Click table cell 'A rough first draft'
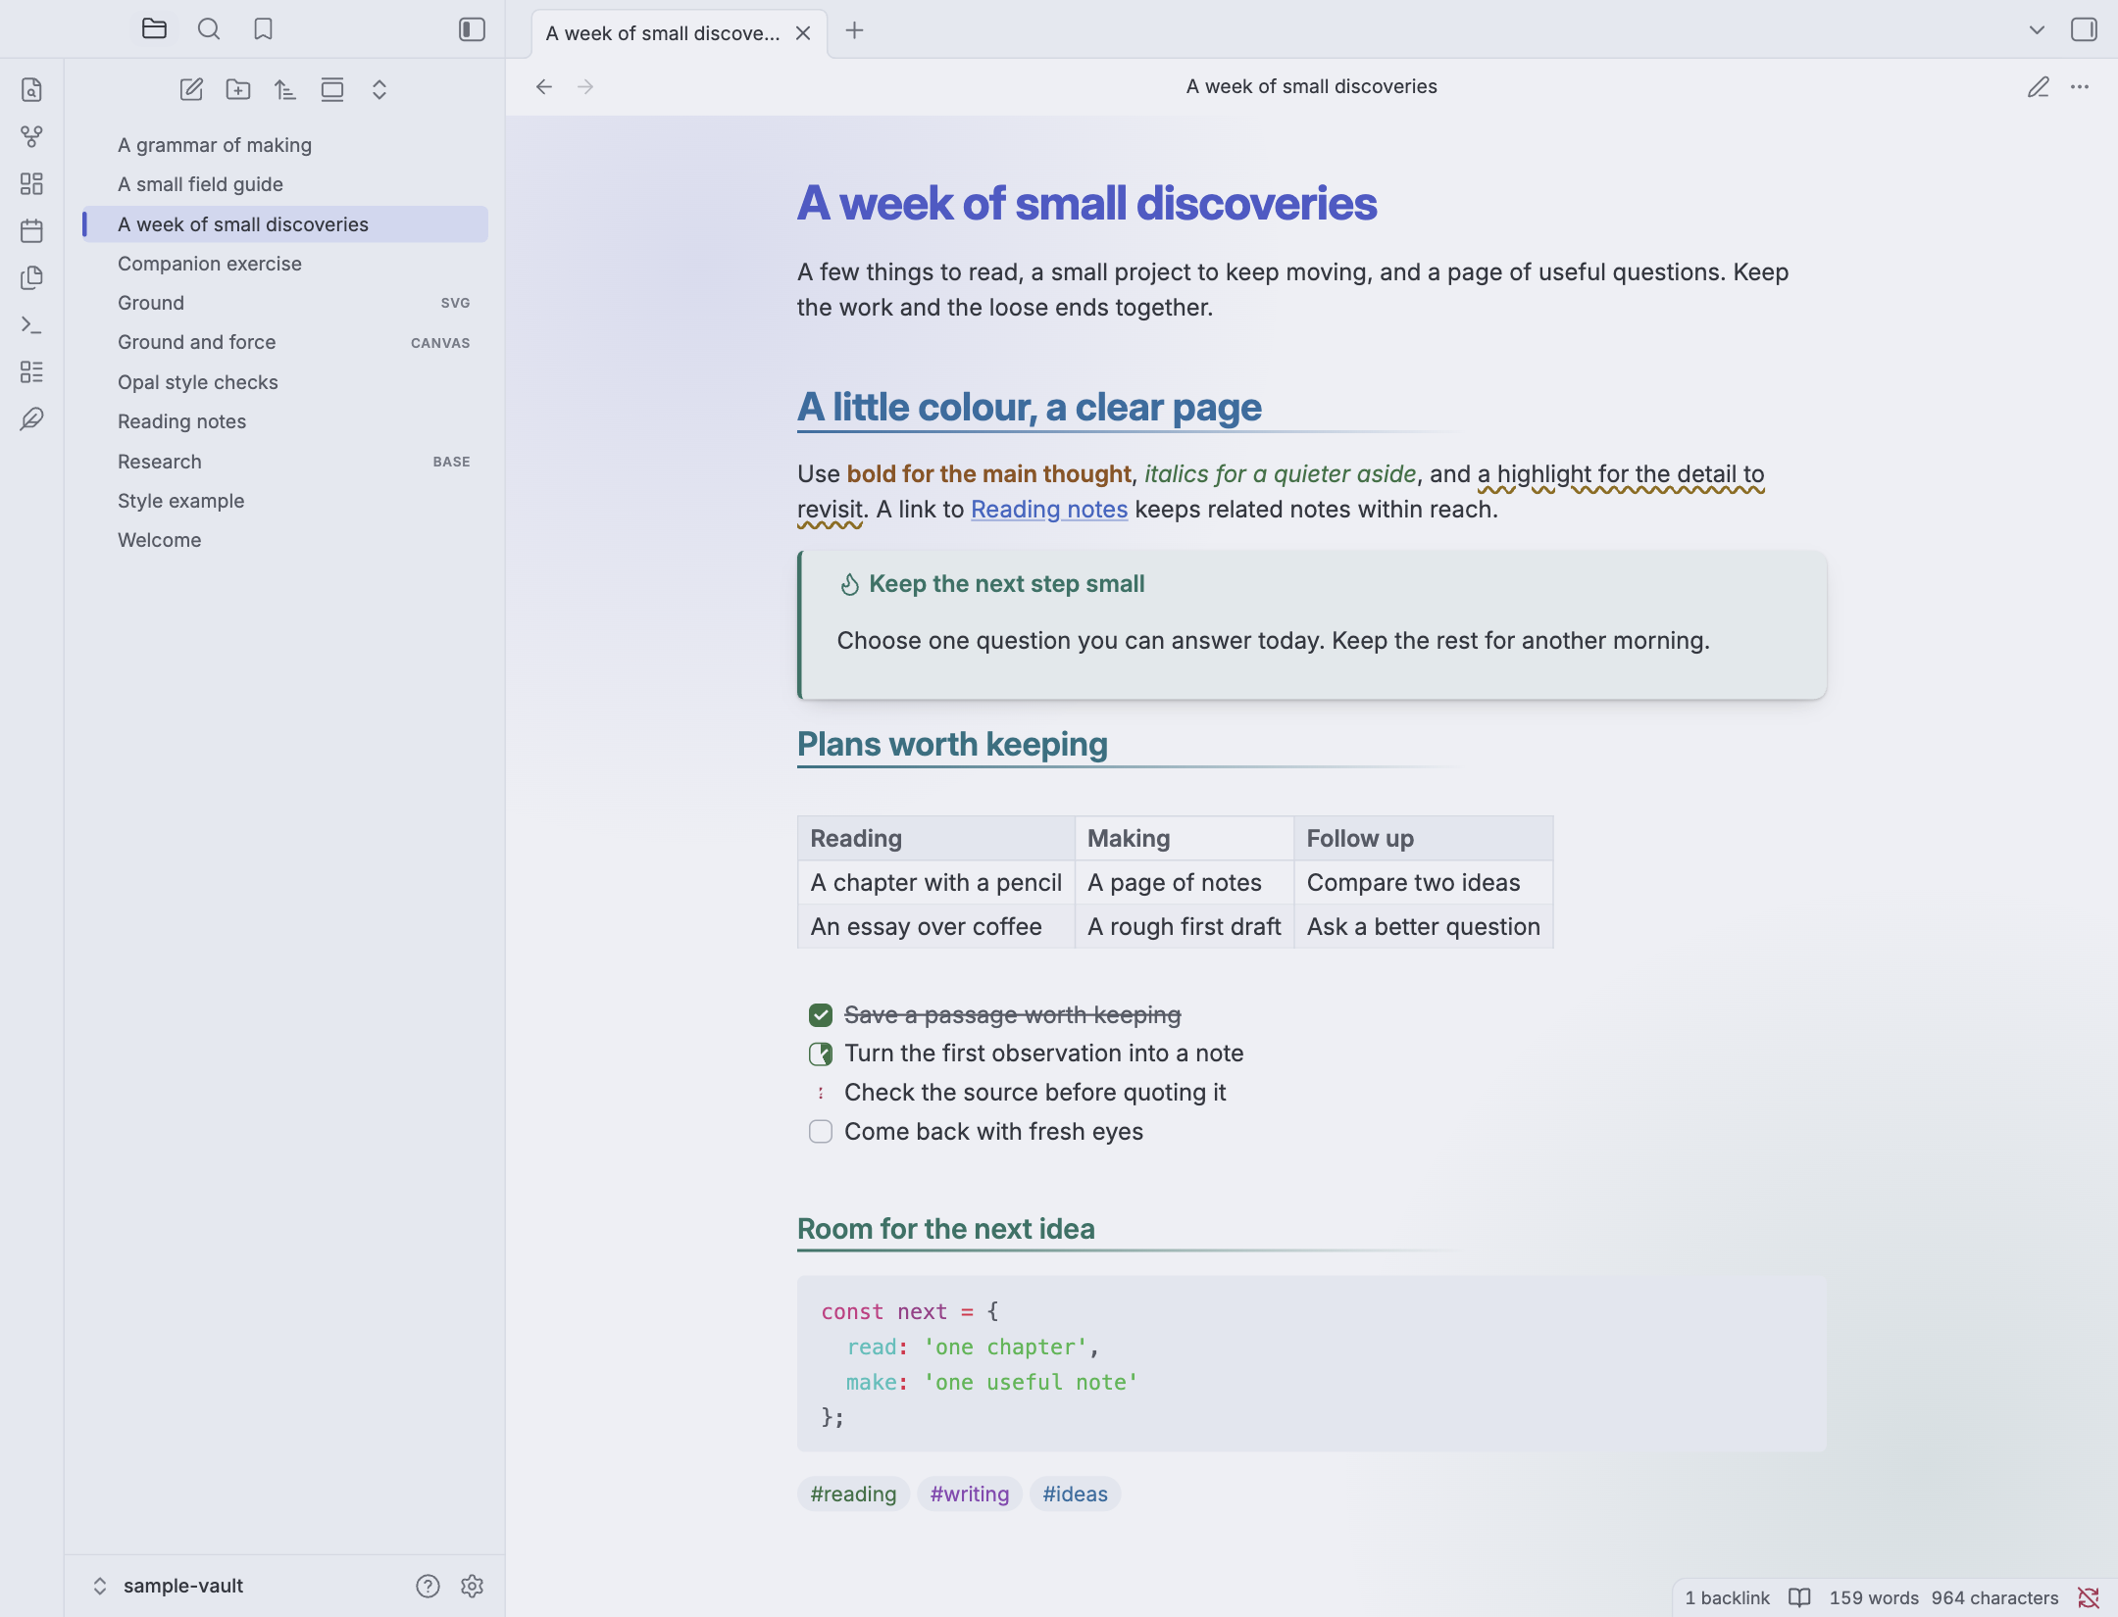Image resolution: width=2118 pixels, height=1617 pixels. pos(1184,927)
